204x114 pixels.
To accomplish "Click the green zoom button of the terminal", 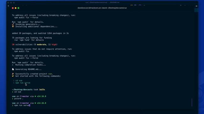I will pos(18,8).
